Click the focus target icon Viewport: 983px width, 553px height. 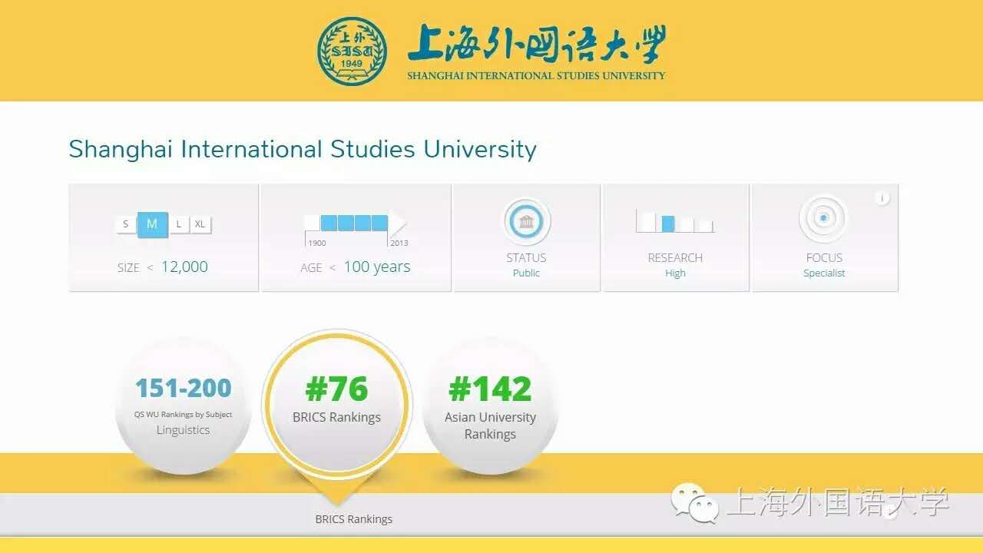[823, 219]
